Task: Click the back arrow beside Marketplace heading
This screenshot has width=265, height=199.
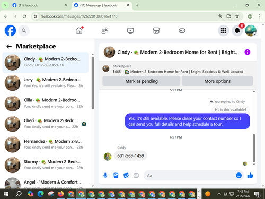Action: [x=9, y=46]
